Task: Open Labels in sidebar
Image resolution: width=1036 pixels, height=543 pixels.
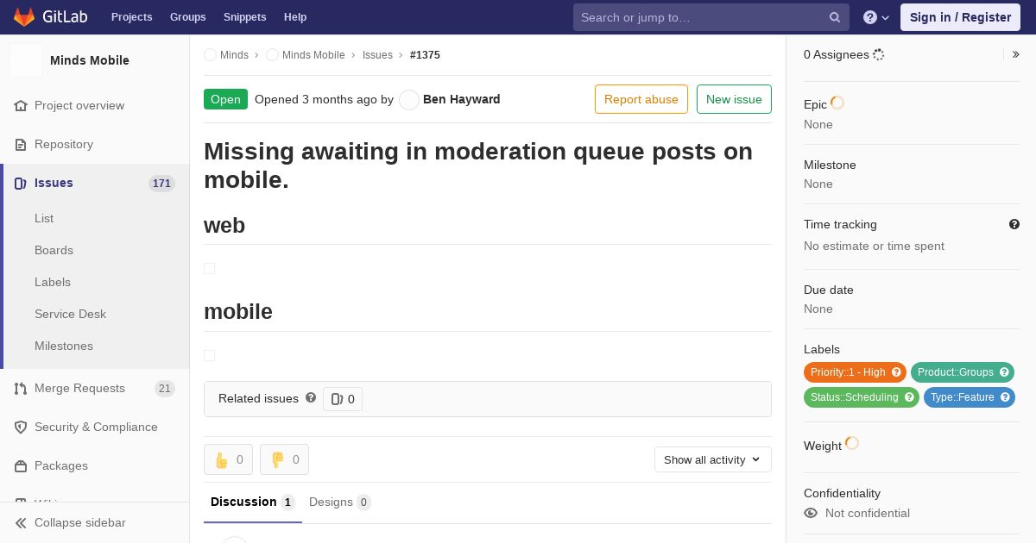Action: (x=53, y=282)
